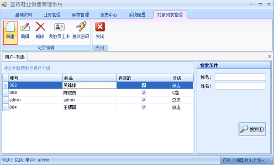Toggle 有效的 checkbox for account 002
Screen dimensions: 274x165
point(144,85)
